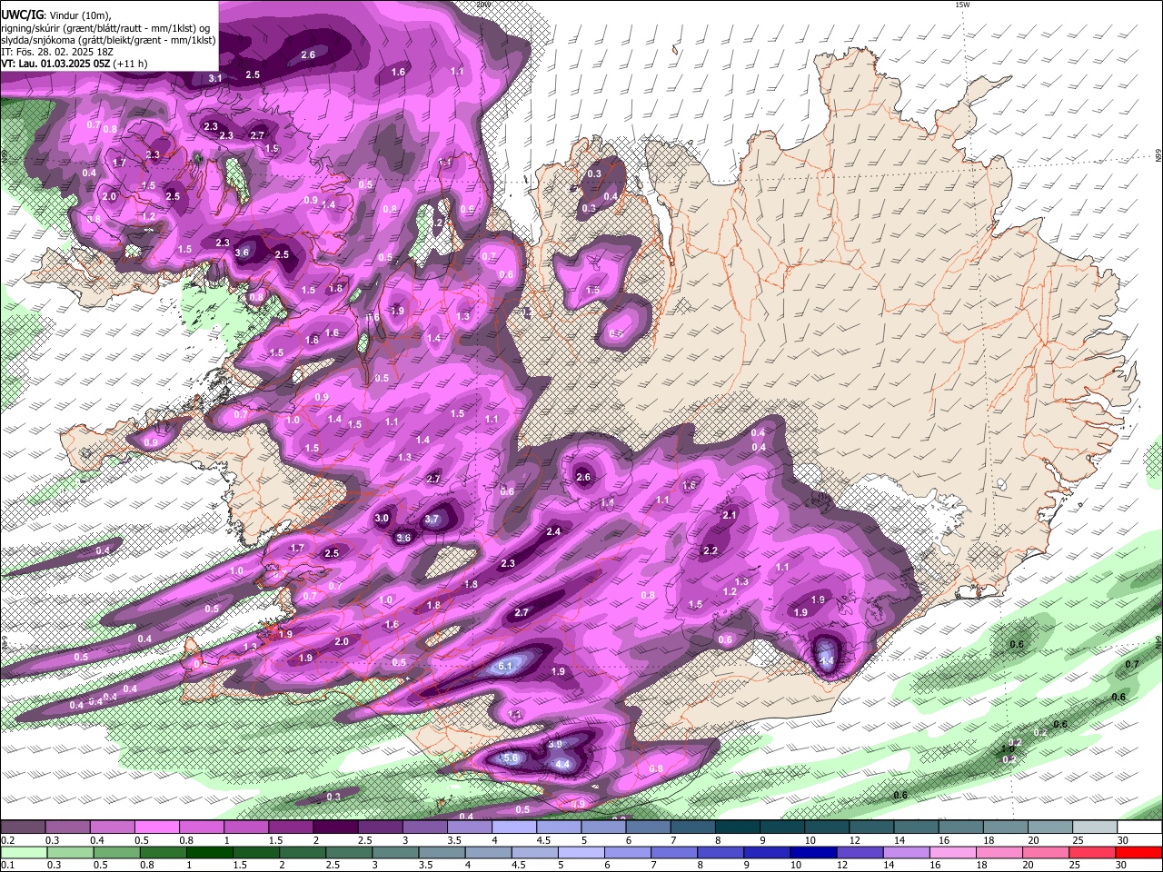Click the 'IT: Fös. 28. 02. 2025 18Z' line
The image size is (1163, 872).
[57, 52]
